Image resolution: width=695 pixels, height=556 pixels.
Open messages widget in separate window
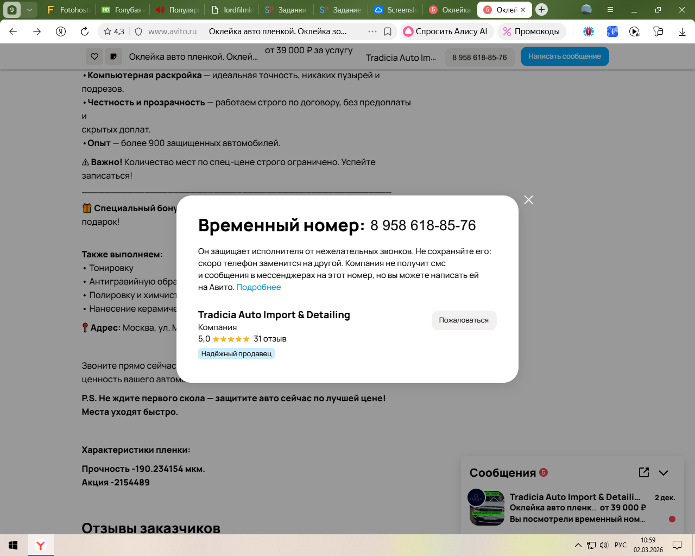(644, 472)
